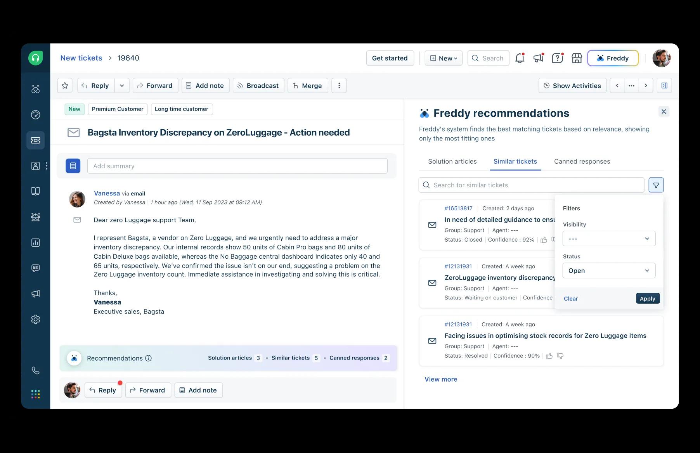Thumbs down the 90% confidence ticket
Image resolution: width=700 pixels, height=453 pixels.
point(560,356)
